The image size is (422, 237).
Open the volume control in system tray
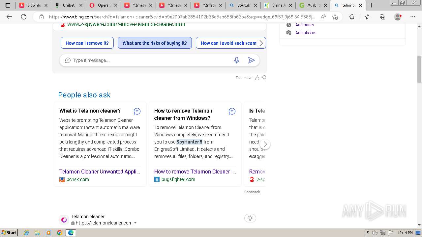[375, 233]
